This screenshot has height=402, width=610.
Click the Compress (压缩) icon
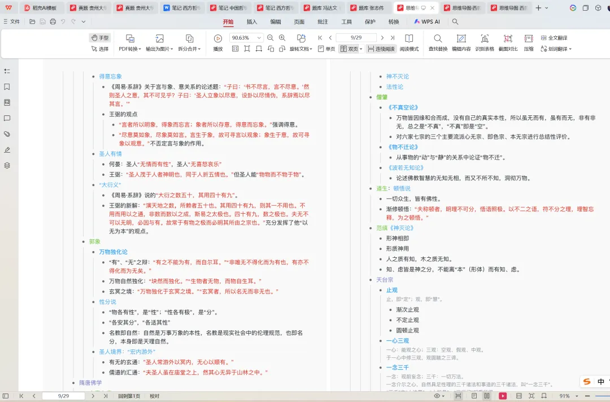point(528,42)
